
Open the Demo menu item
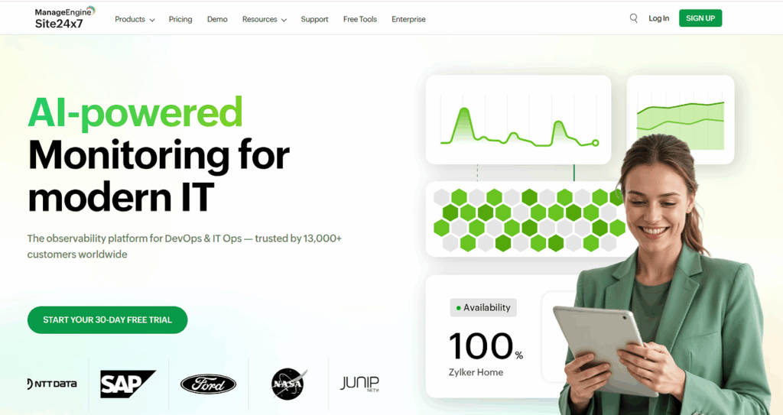coord(217,19)
